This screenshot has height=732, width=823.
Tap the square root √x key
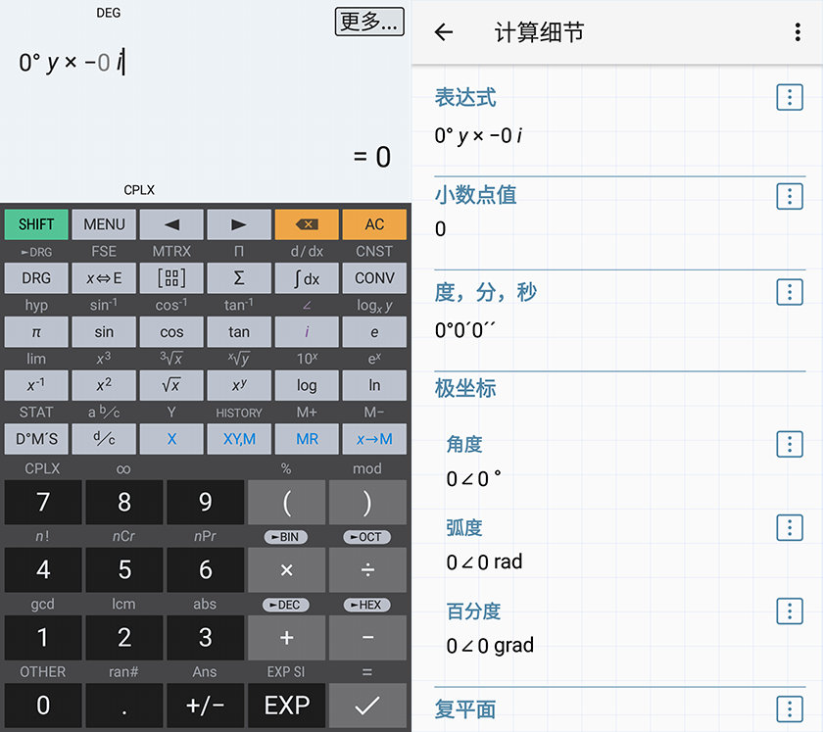(x=171, y=385)
